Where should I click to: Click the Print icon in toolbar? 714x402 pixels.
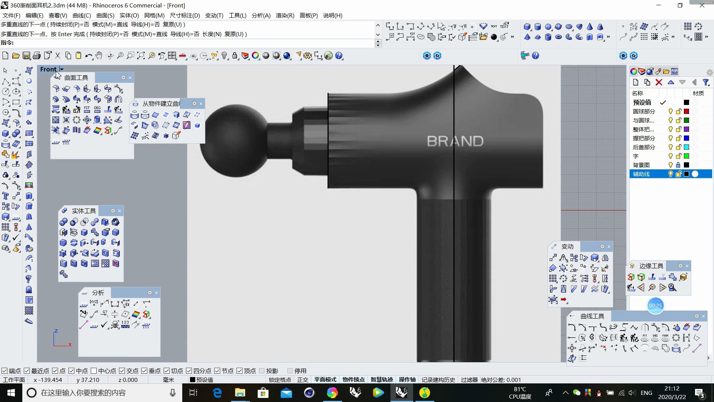pyautogui.click(x=37, y=56)
